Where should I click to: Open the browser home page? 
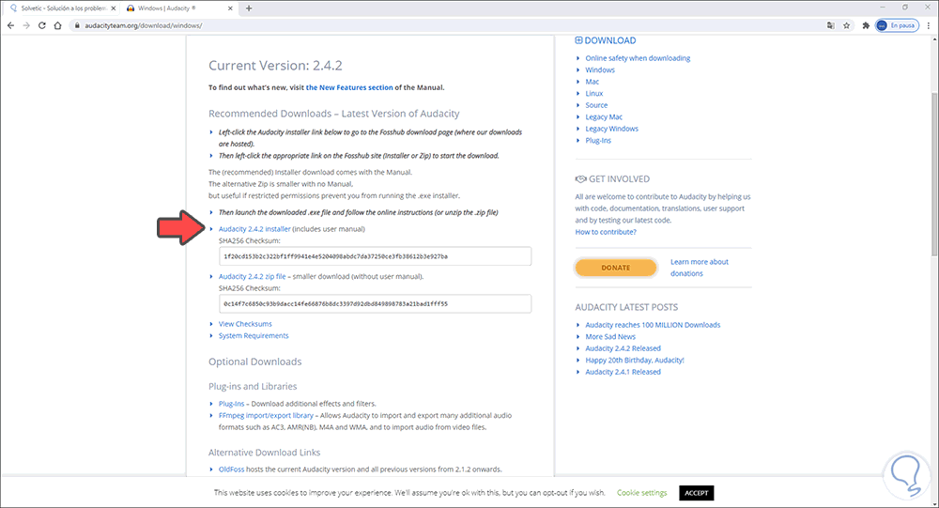tap(57, 25)
